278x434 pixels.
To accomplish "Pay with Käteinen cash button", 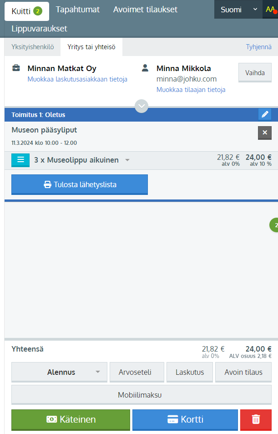I will click(x=71, y=419).
